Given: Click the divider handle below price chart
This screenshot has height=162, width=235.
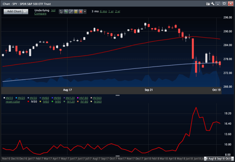Looking at the screenshot, I should click(x=117, y=95).
